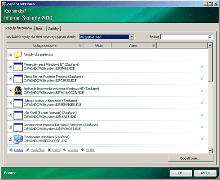Cancel with the Anuluj button
220x180 pixels.
(x=205, y=173)
